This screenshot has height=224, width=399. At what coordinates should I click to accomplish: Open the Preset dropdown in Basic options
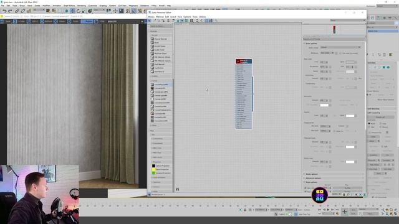tap(340, 47)
